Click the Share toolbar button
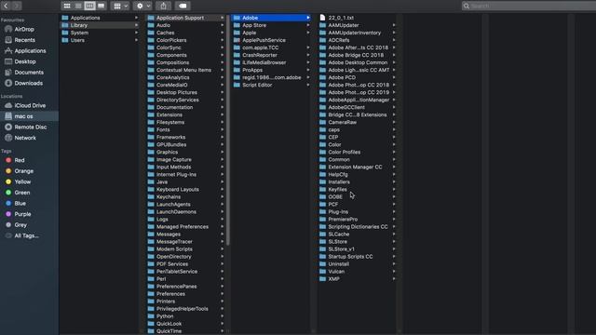The width and height of the screenshot is (596, 335). coord(164,6)
